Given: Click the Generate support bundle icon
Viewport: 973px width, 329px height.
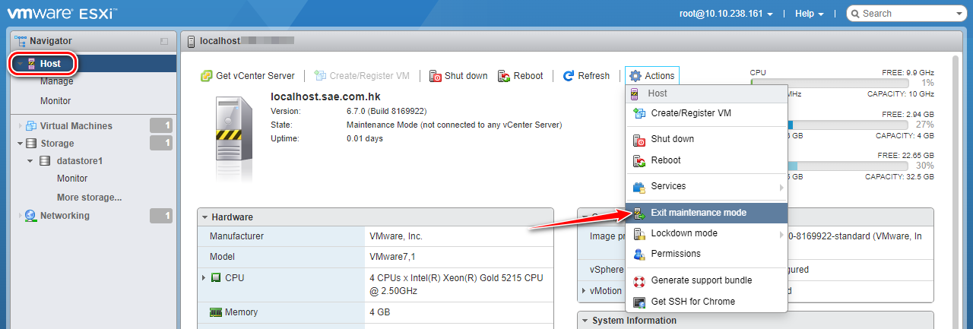Looking at the screenshot, I should tap(639, 280).
